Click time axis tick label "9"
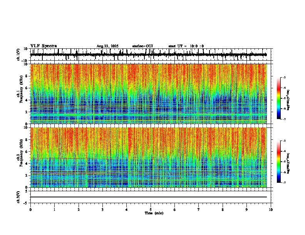The width and height of the screenshot is (305, 235). tap(246, 210)
